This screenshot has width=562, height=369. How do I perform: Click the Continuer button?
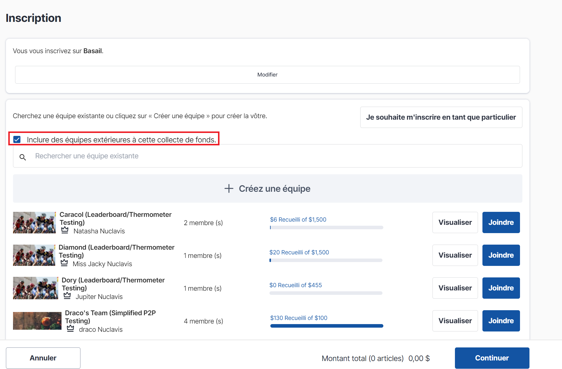click(x=492, y=358)
